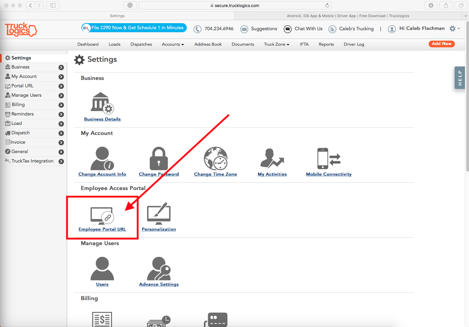Click the secure.trucklogics.com address bar
Viewport: 469px width, 327px height.
235,5
